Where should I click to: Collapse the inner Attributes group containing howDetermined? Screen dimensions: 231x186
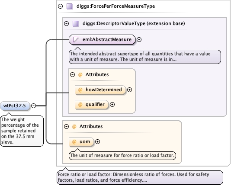[73, 74]
